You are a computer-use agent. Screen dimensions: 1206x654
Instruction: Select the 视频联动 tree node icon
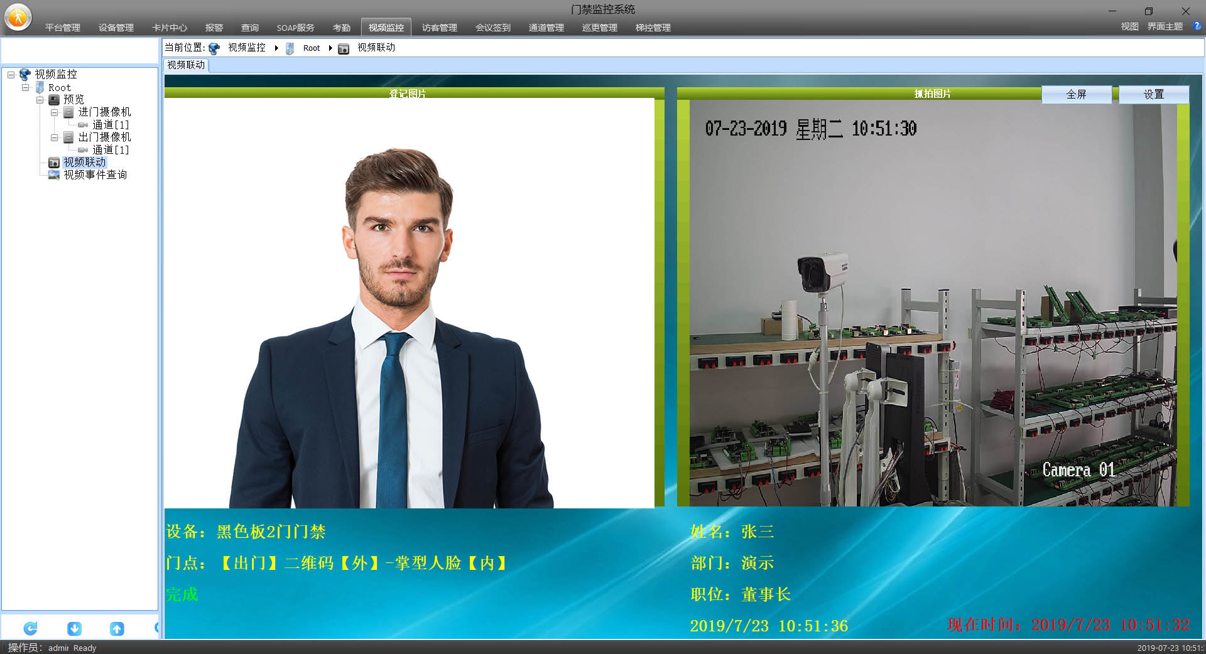click(54, 163)
